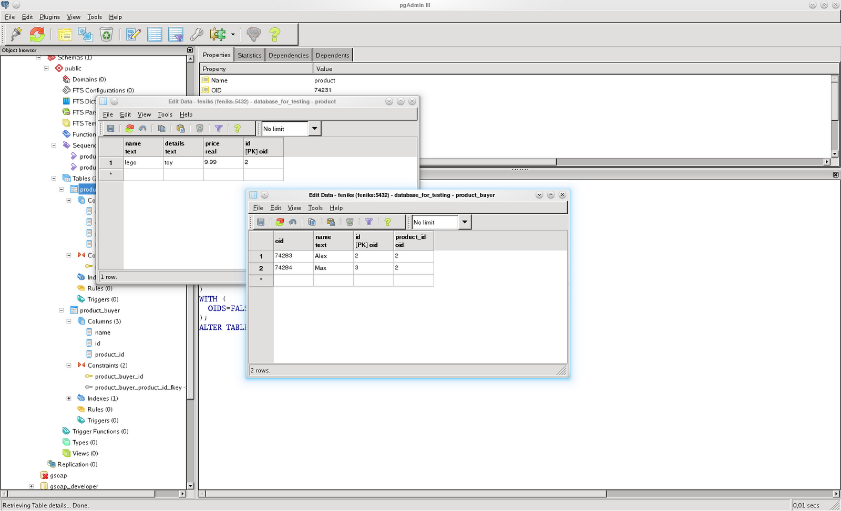Open help in product_buyer edit window
841x511 pixels.
tap(388, 222)
